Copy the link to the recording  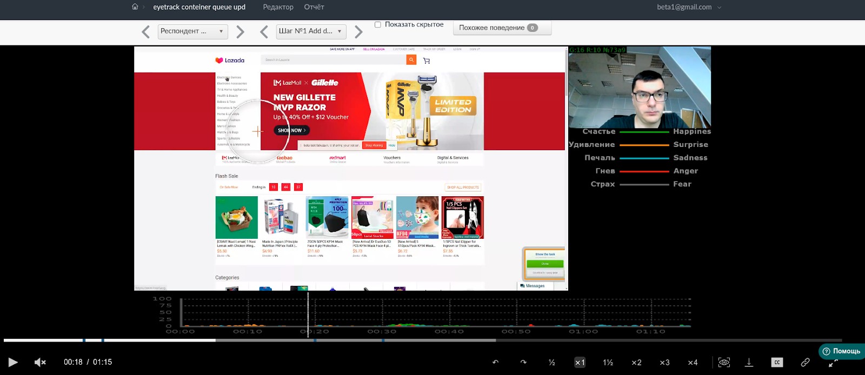coord(805,362)
